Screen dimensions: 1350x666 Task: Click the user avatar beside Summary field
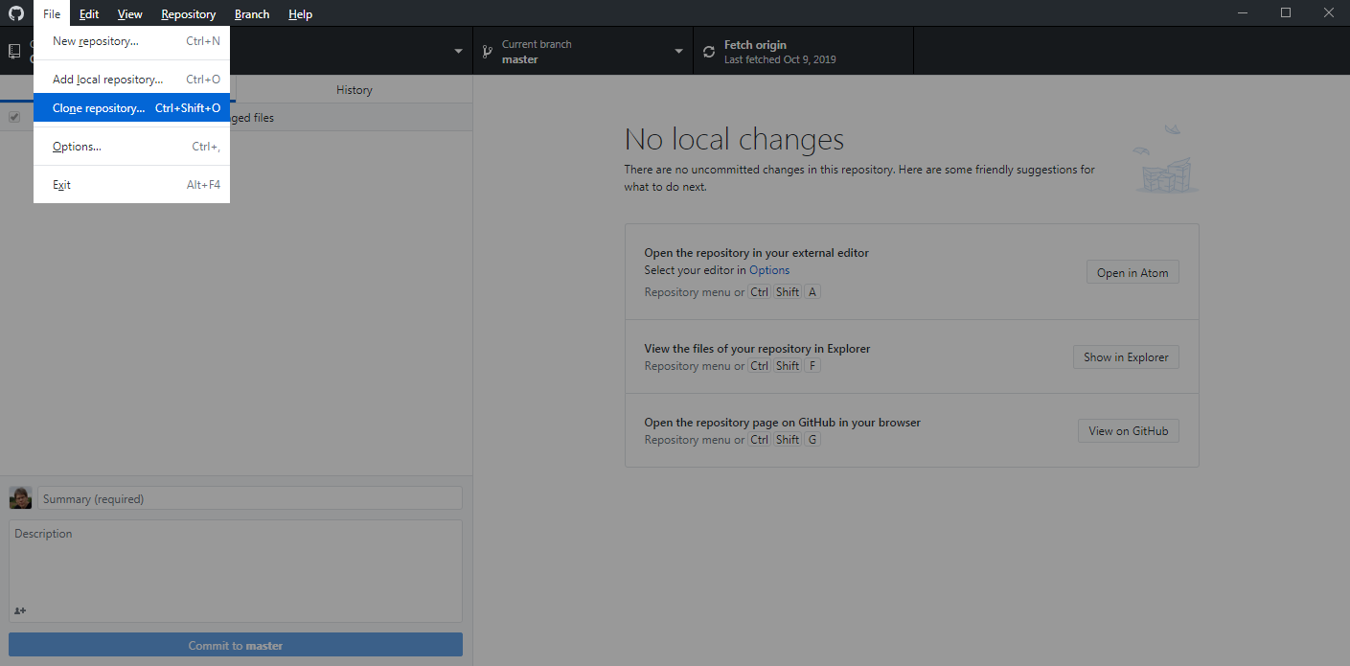pyautogui.click(x=20, y=498)
